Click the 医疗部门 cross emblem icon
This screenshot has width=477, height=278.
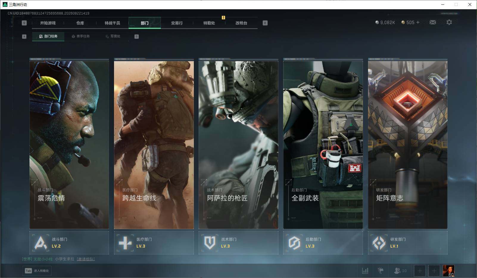[125, 243]
